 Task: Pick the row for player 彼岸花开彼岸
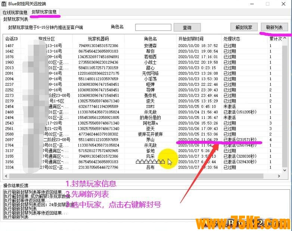coord(150,134)
